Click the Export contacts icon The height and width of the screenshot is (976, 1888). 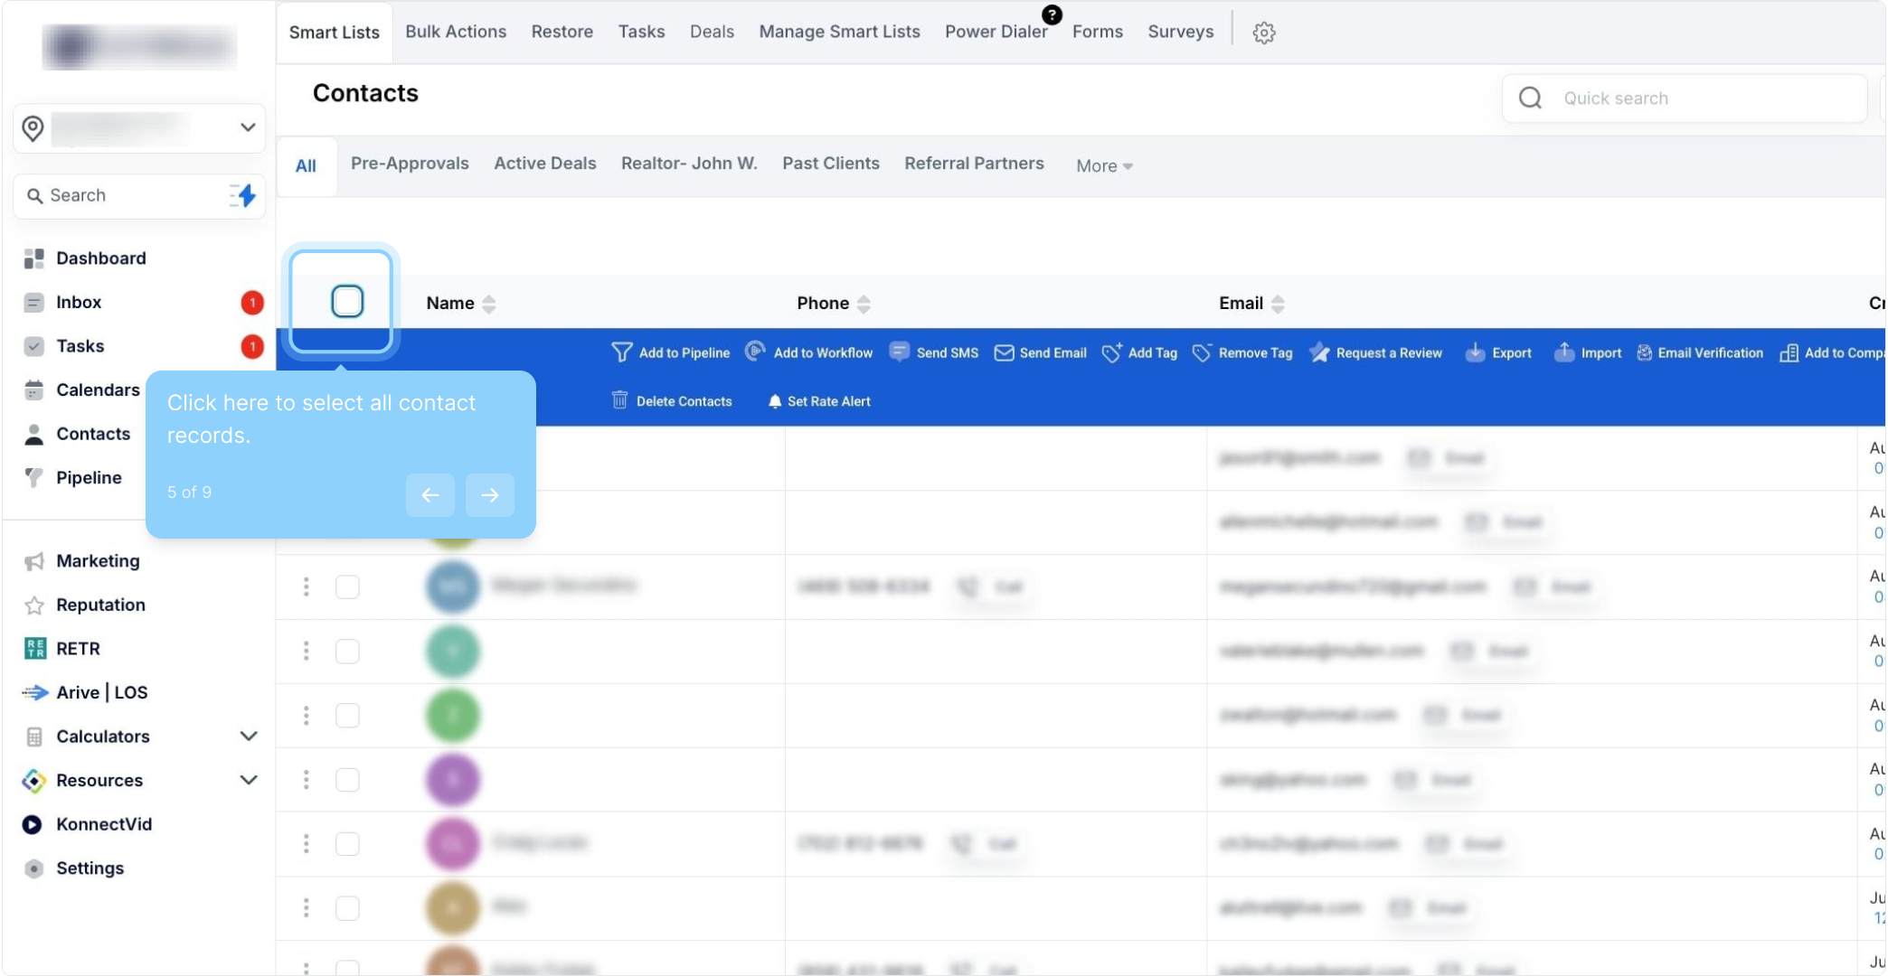pos(1475,352)
